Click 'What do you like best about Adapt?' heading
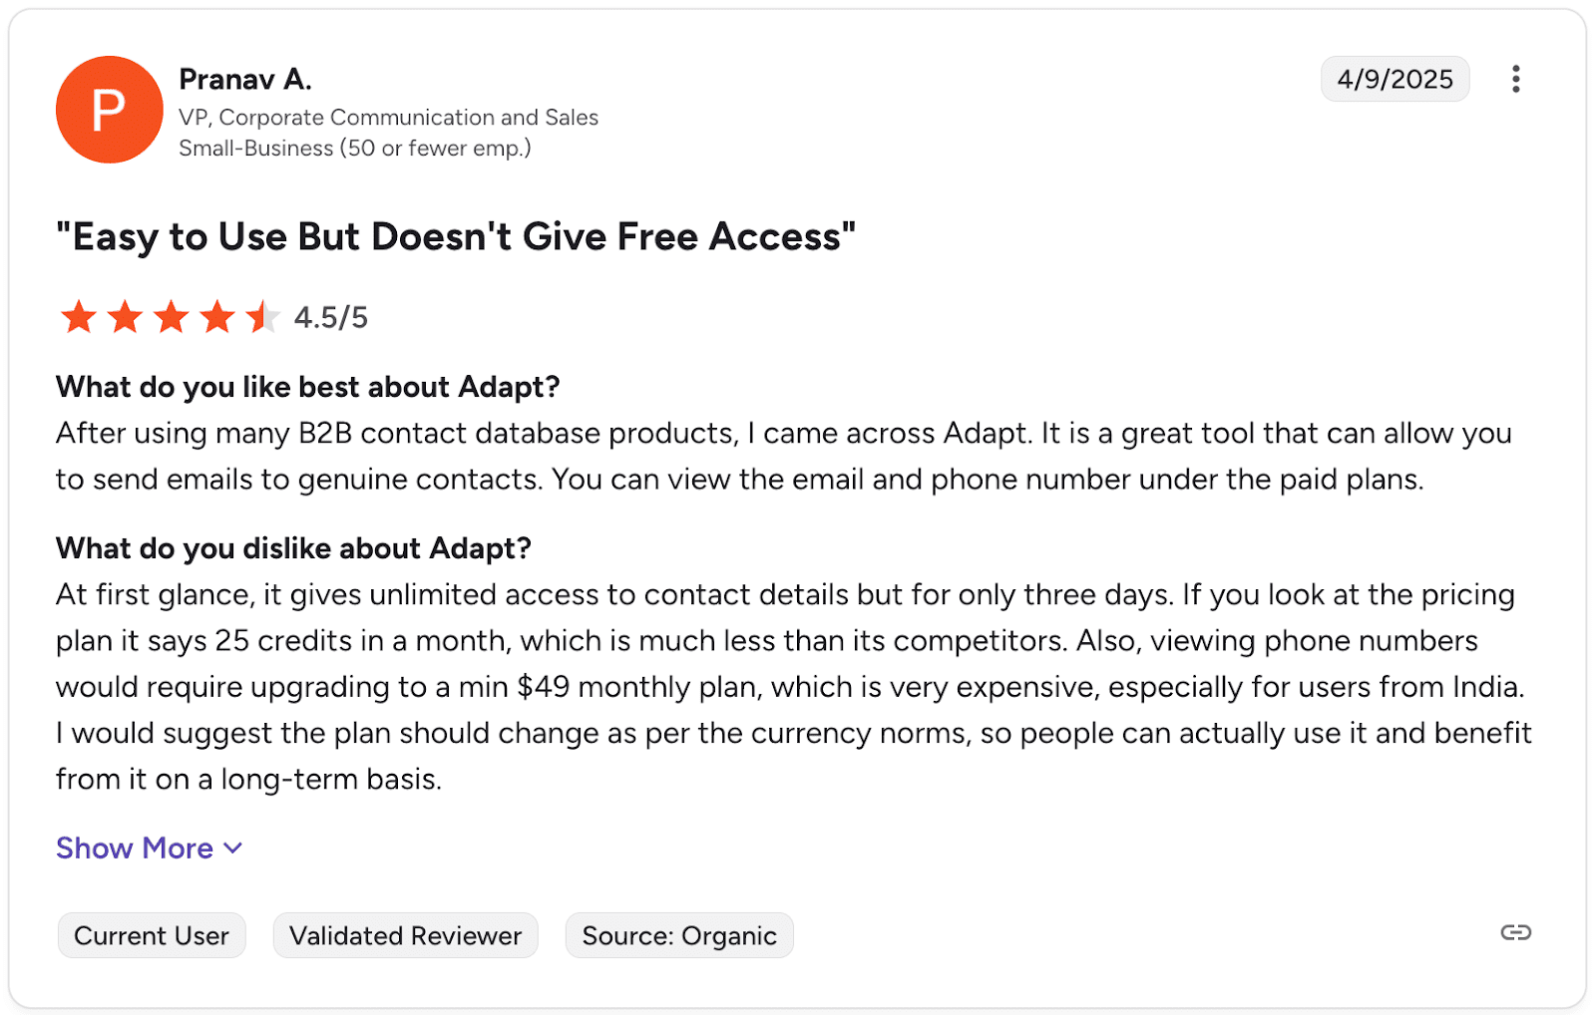The width and height of the screenshot is (1596, 1015). pyautogui.click(x=307, y=387)
